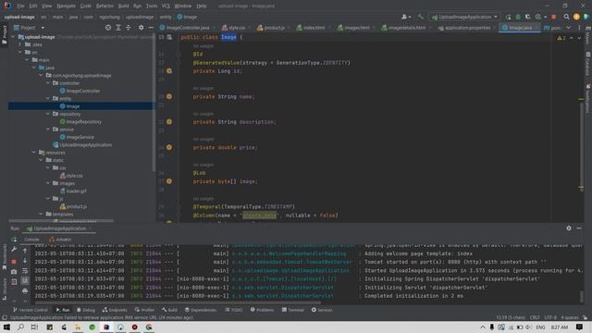Click Run with Coverage icon
592x333 pixels.
click(x=528, y=17)
